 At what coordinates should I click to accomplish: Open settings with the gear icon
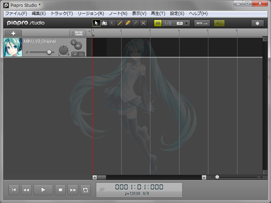pos(257,23)
